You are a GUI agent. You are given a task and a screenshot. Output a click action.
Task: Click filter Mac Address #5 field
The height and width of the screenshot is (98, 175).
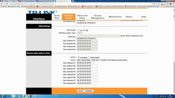click(87, 75)
